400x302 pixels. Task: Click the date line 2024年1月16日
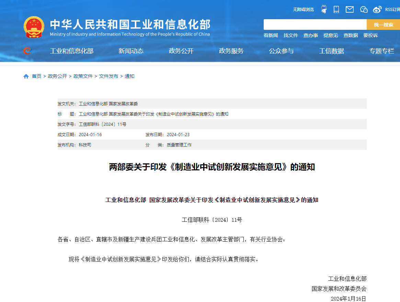348,299
